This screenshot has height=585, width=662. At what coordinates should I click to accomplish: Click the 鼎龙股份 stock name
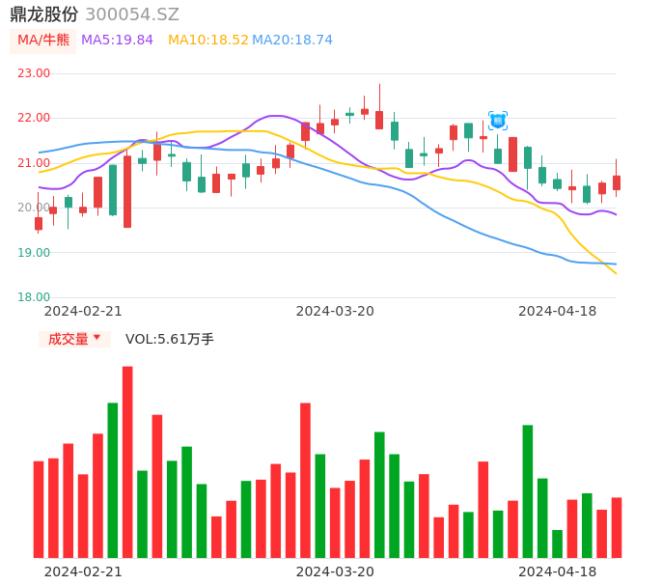[x=44, y=14]
